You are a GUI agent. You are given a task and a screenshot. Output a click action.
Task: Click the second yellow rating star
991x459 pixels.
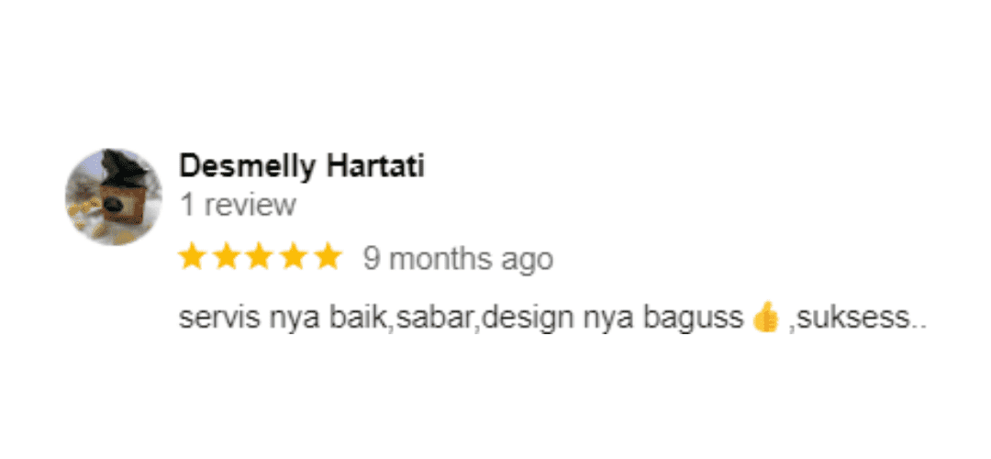click(226, 258)
